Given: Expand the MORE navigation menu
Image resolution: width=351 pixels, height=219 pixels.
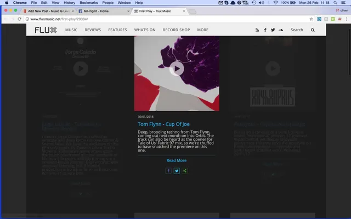Looking at the screenshot, I should click(202, 30).
